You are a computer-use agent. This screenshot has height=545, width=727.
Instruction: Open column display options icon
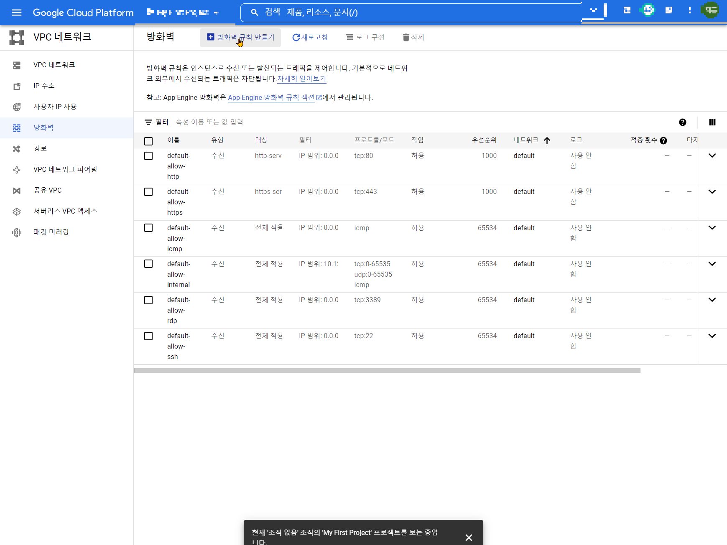tap(712, 122)
